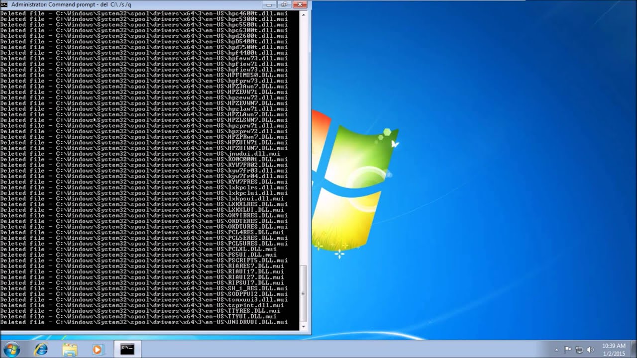Click the line ending with SDDPPUI2.DLL.mui
The width and height of the screenshot is (637, 358).
point(144,294)
